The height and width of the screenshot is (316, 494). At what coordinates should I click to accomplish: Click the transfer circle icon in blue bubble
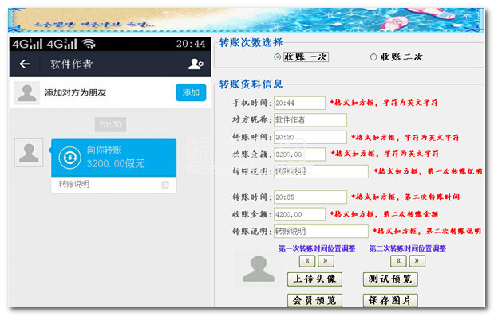tap(69, 158)
